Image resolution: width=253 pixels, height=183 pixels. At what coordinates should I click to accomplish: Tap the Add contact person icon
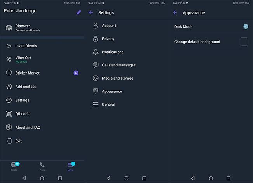click(x=9, y=87)
